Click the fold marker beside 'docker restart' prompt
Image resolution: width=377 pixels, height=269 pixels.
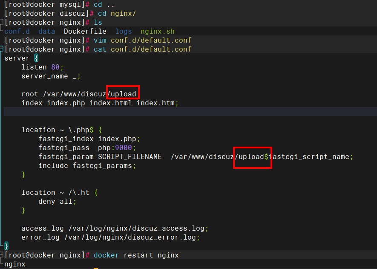1,255
